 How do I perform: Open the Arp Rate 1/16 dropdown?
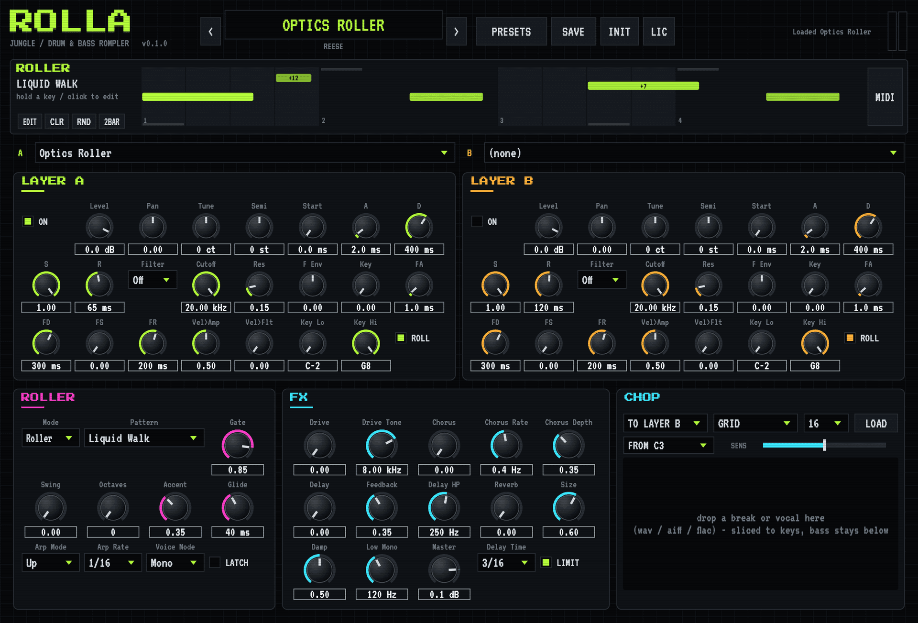(112, 563)
